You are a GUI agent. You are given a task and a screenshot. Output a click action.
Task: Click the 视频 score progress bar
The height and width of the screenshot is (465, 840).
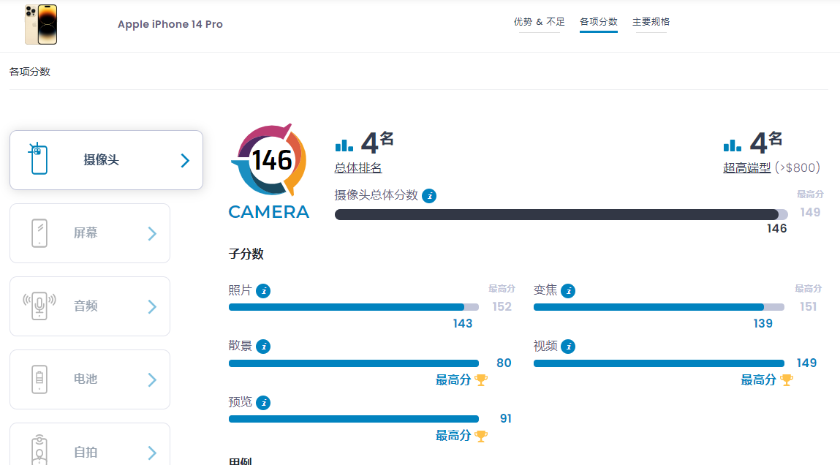(659, 363)
